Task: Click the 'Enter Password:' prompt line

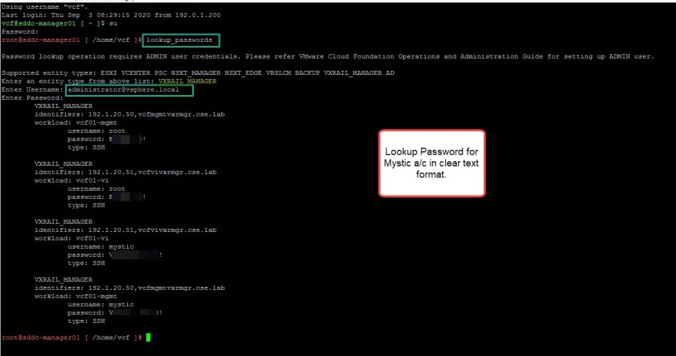Action: point(32,98)
